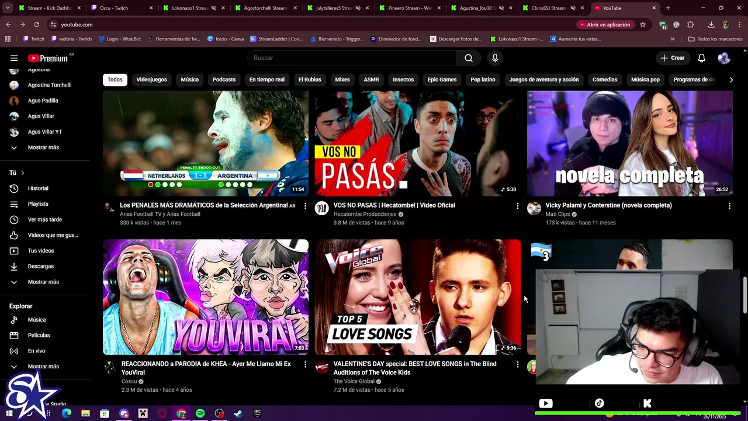Open the YouTube guide hamburger menu
748x421 pixels.
tap(14, 58)
